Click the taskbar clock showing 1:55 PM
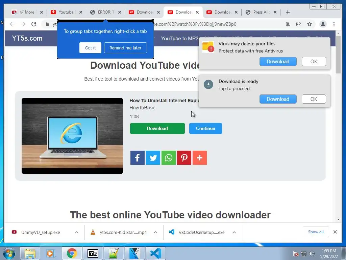 click(x=329, y=254)
